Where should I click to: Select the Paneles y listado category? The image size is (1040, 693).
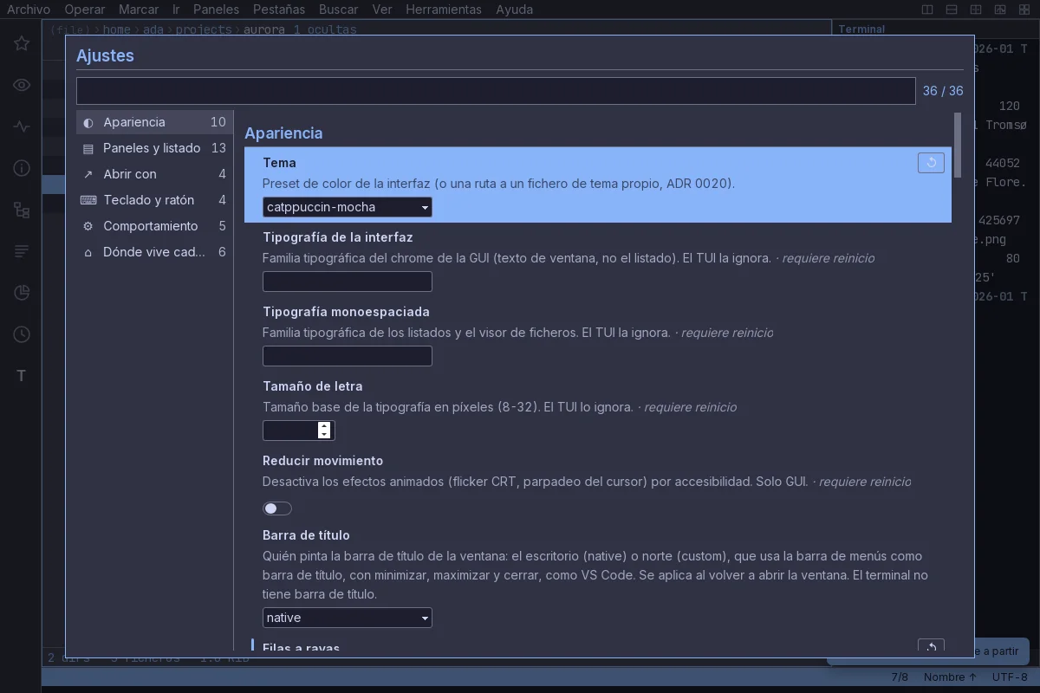(x=153, y=148)
